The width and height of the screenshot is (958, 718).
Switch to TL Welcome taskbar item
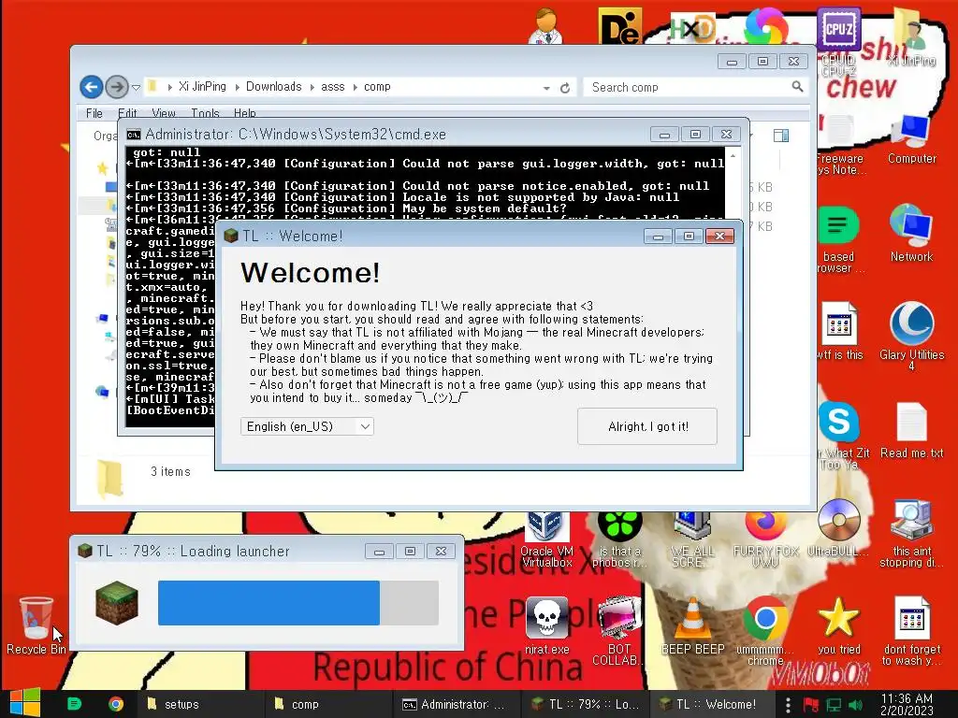711,704
